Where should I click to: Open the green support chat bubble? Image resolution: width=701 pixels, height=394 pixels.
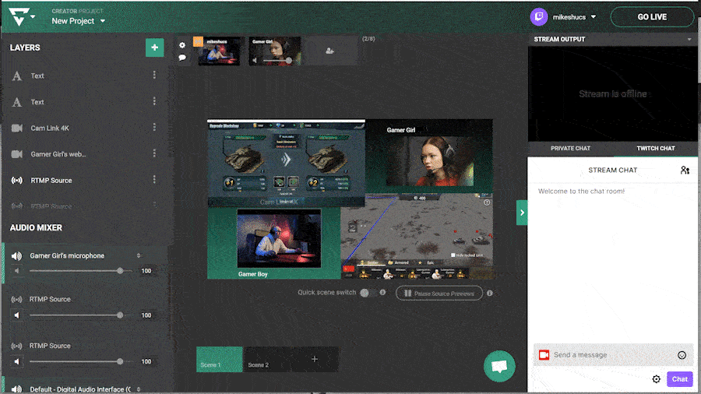[x=499, y=366]
